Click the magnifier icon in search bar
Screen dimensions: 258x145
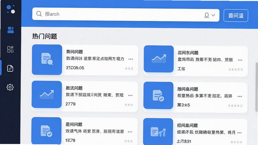click(x=39, y=14)
